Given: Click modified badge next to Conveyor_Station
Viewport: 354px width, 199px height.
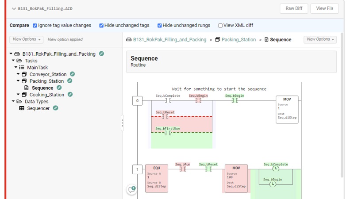Looking at the screenshot, I should click(72, 74).
